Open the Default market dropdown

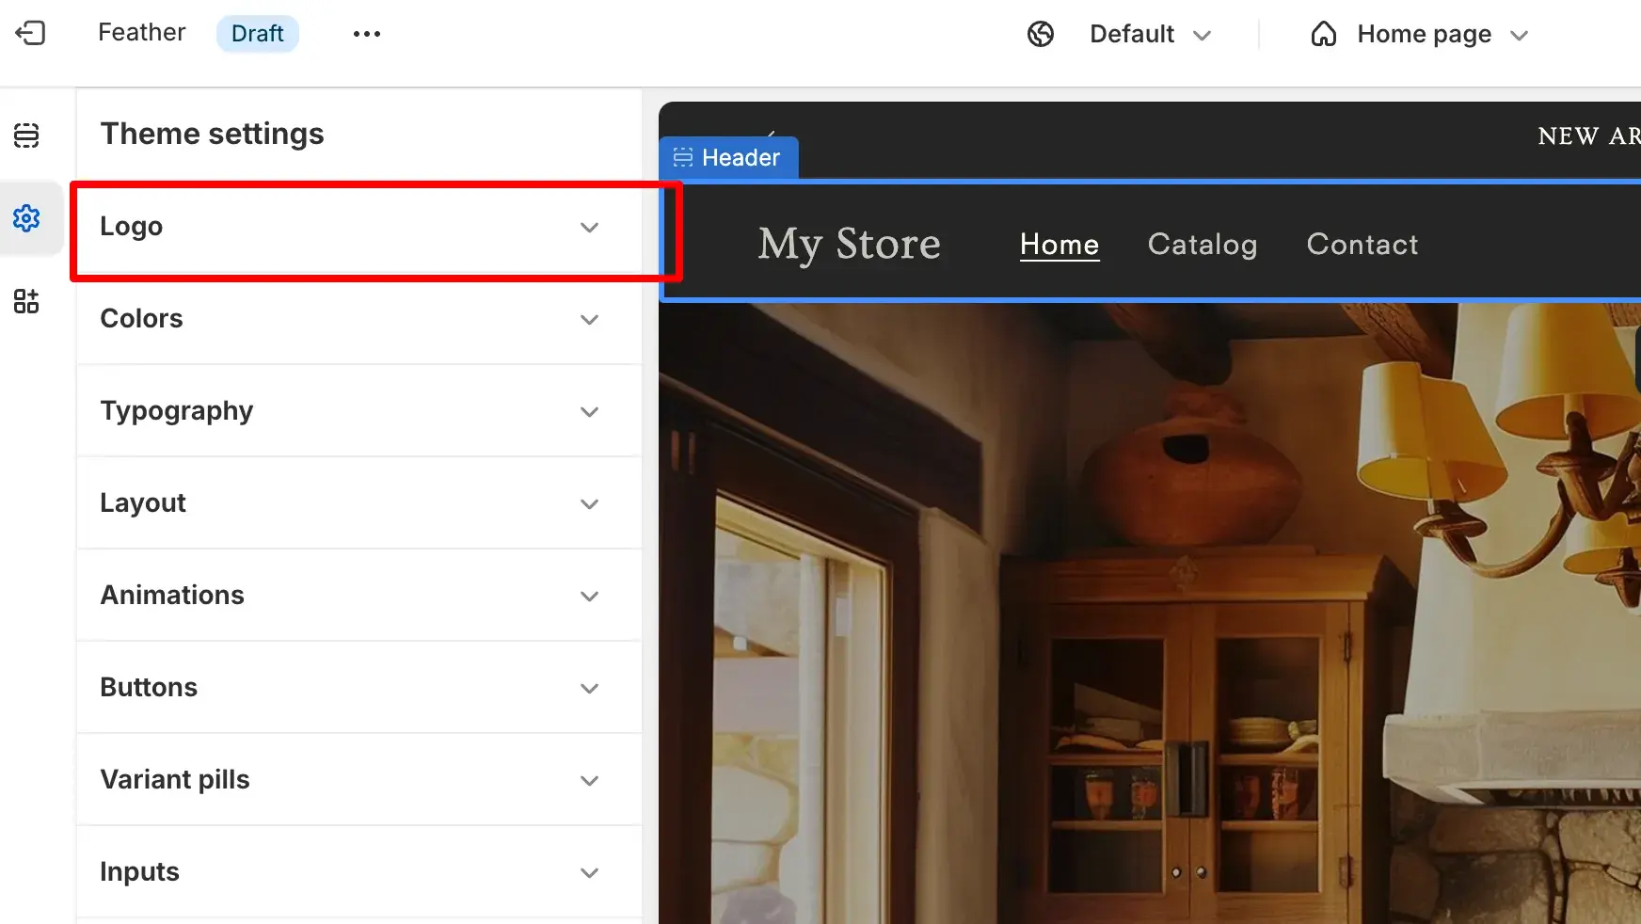[x=1150, y=35]
